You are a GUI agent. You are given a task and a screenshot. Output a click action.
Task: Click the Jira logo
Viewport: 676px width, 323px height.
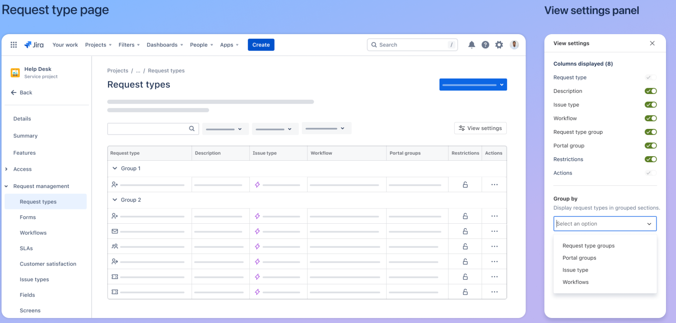pos(34,45)
